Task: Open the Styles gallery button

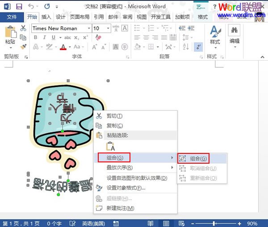Action: coord(215,35)
